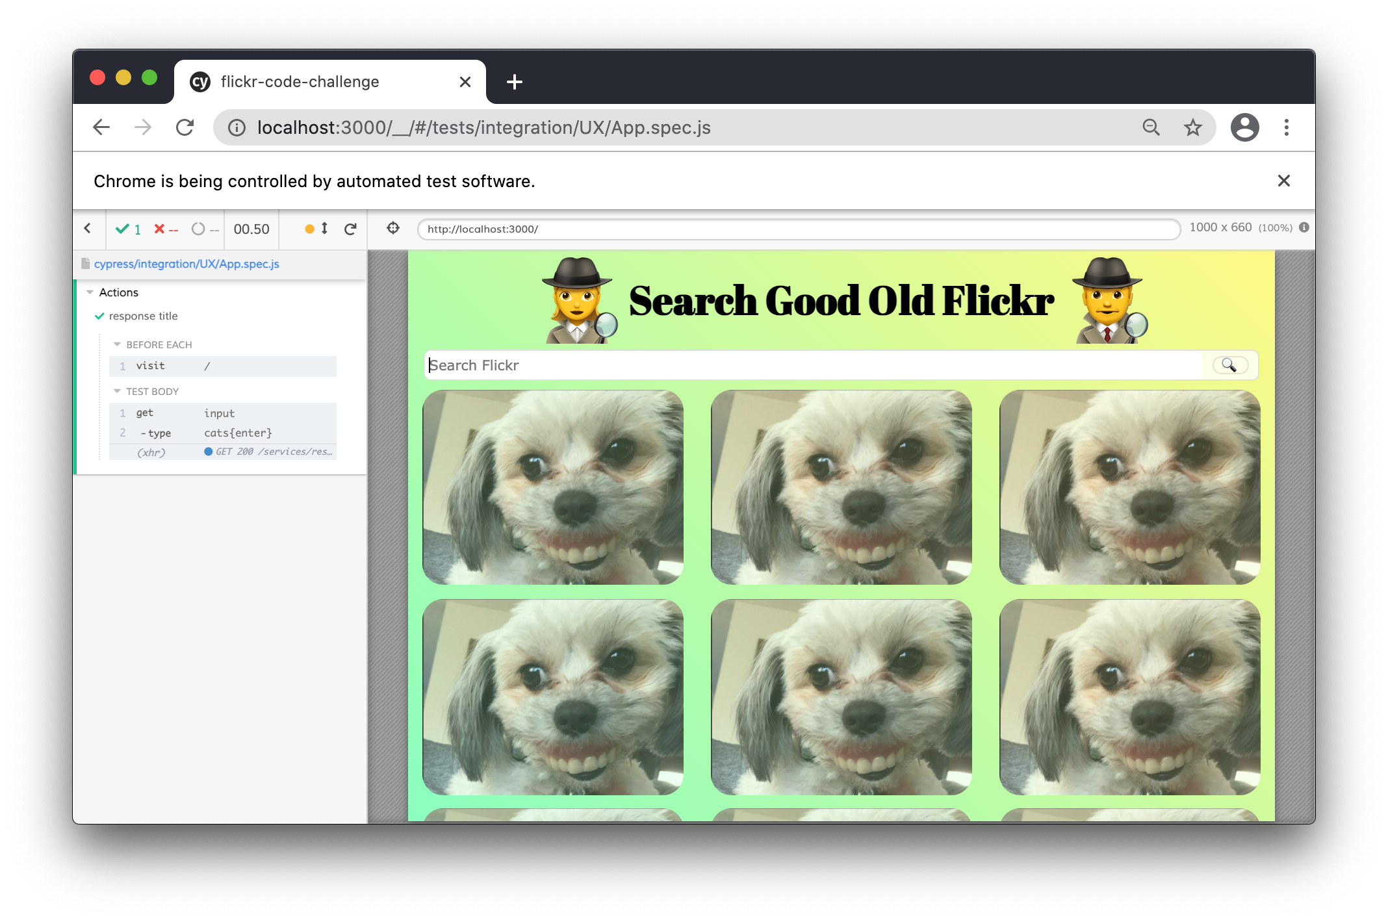Screen dimensions: 1388x920
Task: Click the Search Flickr input field
Action: [815, 365]
